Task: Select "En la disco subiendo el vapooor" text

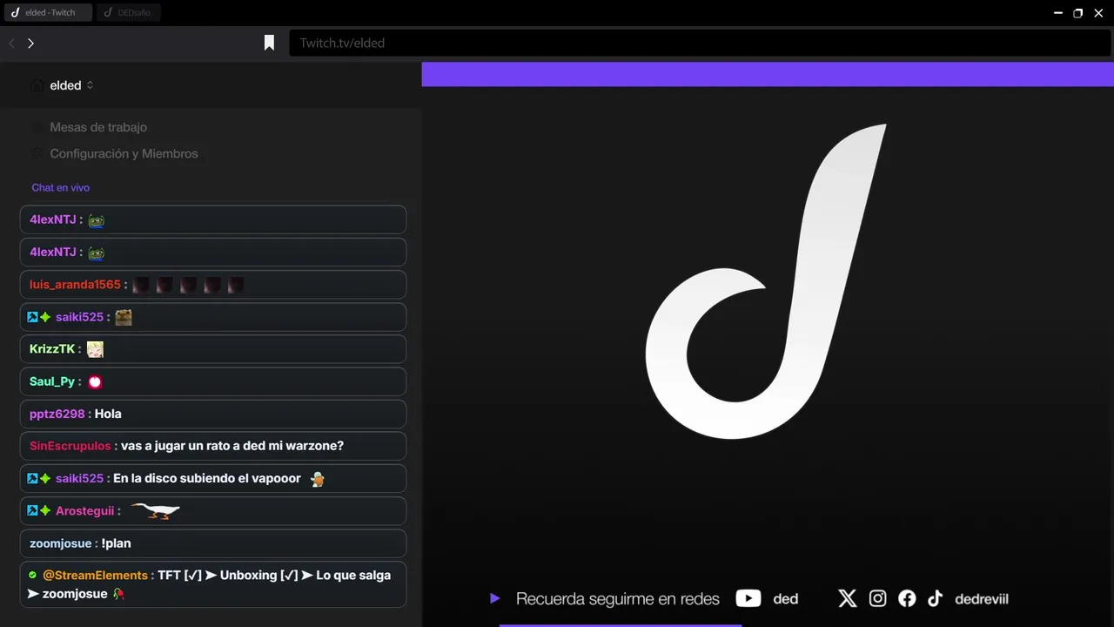Action: [x=207, y=478]
